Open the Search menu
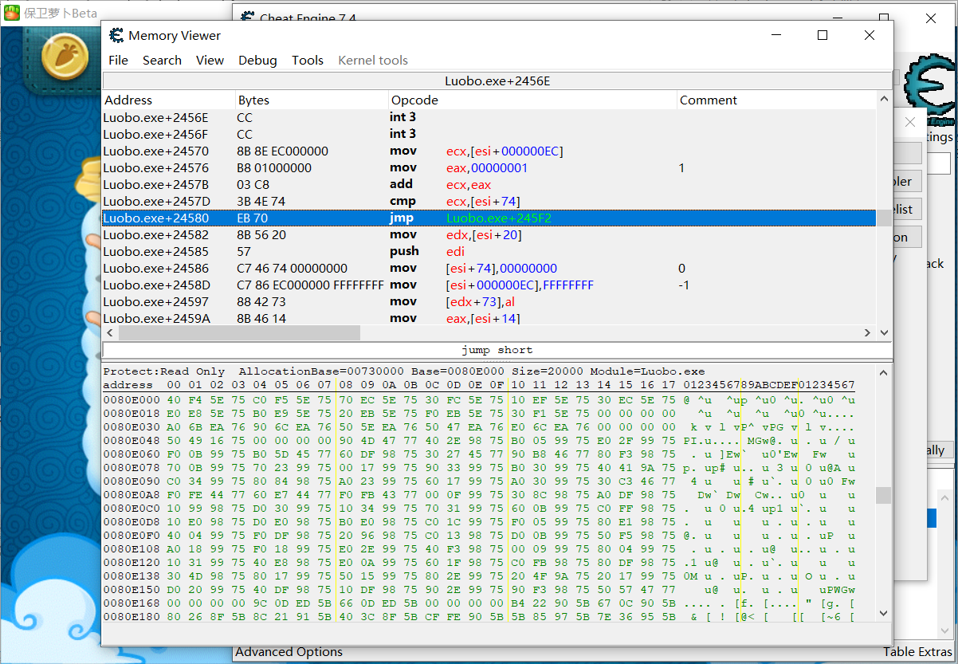958x664 pixels. [162, 61]
